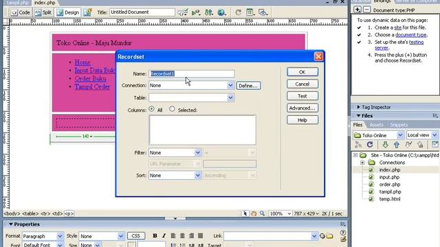This screenshot has width=440, height=247.
Task: Open the Sort dropdown
Action: [197, 176]
